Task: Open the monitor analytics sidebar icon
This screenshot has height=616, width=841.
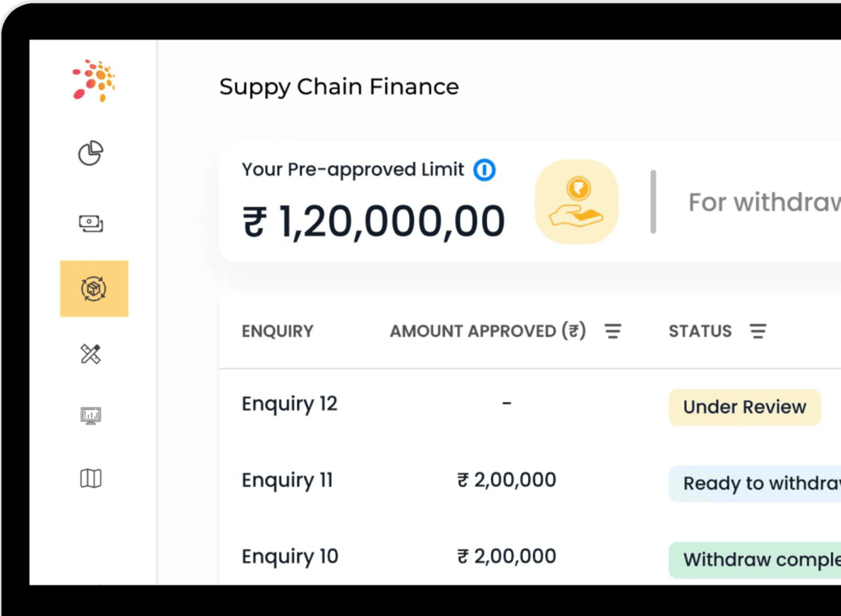Action: point(91,416)
